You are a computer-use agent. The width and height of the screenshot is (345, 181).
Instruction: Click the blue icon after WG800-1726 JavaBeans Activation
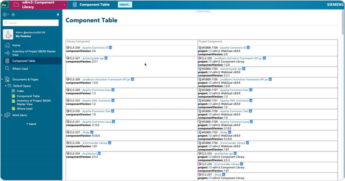(270, 79)
